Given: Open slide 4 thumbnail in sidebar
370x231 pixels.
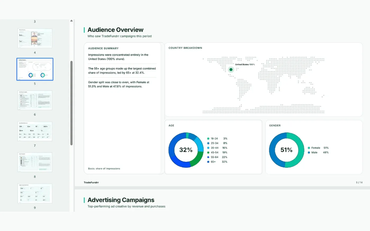Looking at the screenshot, I should tap(35, 38).
